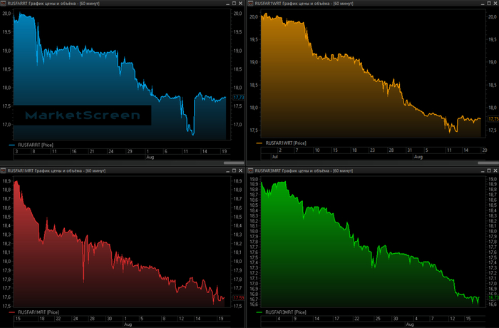Click the RUSFAR1MRT chart window icon
This screenshot has height=328, width=499.
(x=4, y=171)
